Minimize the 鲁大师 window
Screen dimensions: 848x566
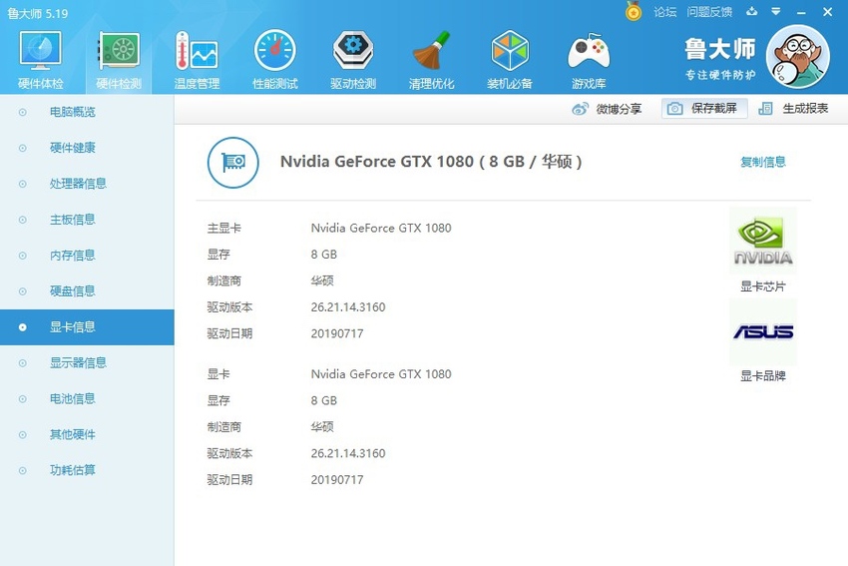click(x=801, y=12)
